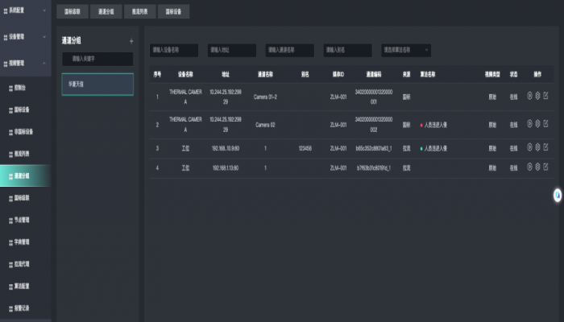Image resolution: width=564 pixels, height=322 pixels.
Task: Open settings icon in row 1
Action: [537, 96]
